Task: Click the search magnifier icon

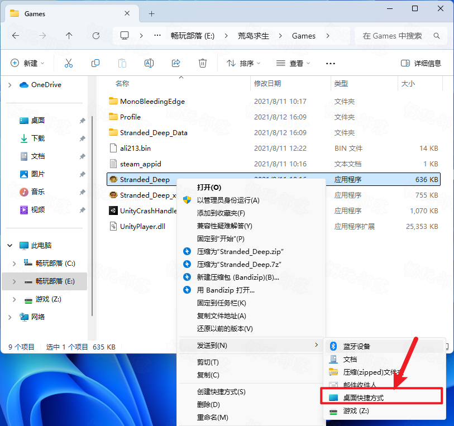Action: (437, 36)
